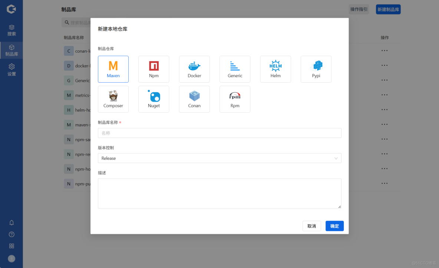Click the repository name input field
This screenshot has height=268, width=439.
tap(219, 133)
